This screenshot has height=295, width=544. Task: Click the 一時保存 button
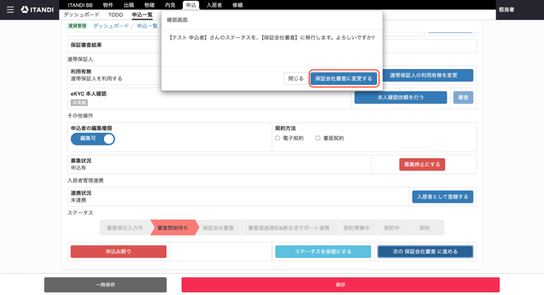click(x=105, y=284)
